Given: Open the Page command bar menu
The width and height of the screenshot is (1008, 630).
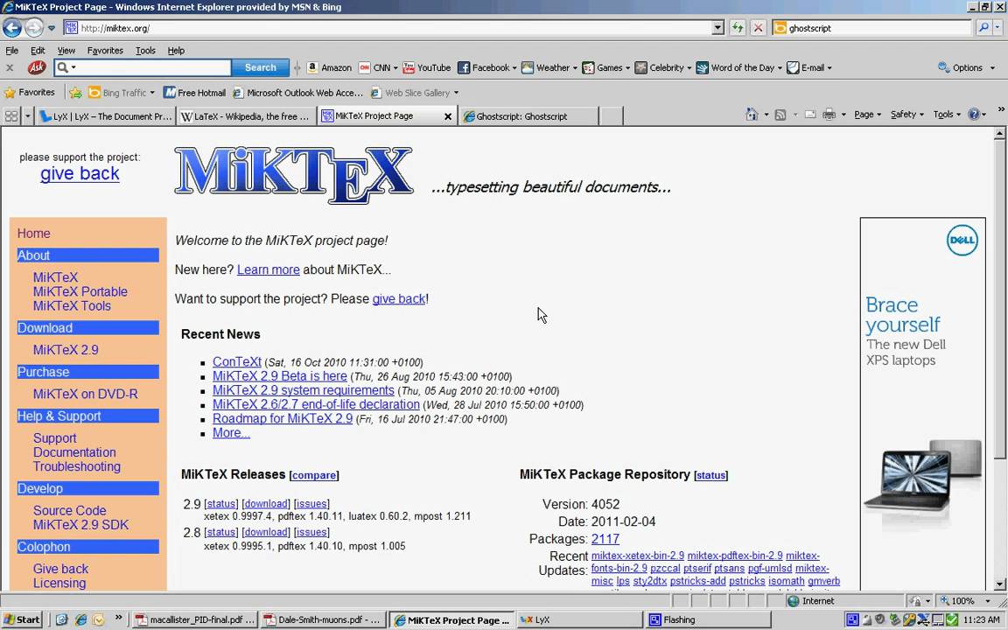Looking at the screenshot, I should coord(867,115).
